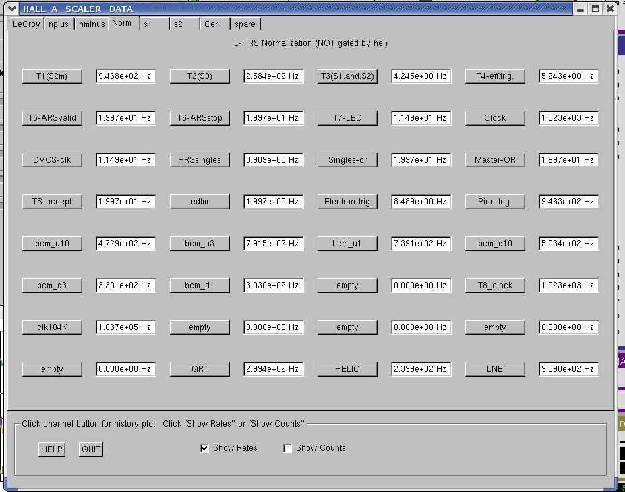Enable the Show Rates checkbox
The height and width of the screenshot is (492, 625).
click(204, 449)
